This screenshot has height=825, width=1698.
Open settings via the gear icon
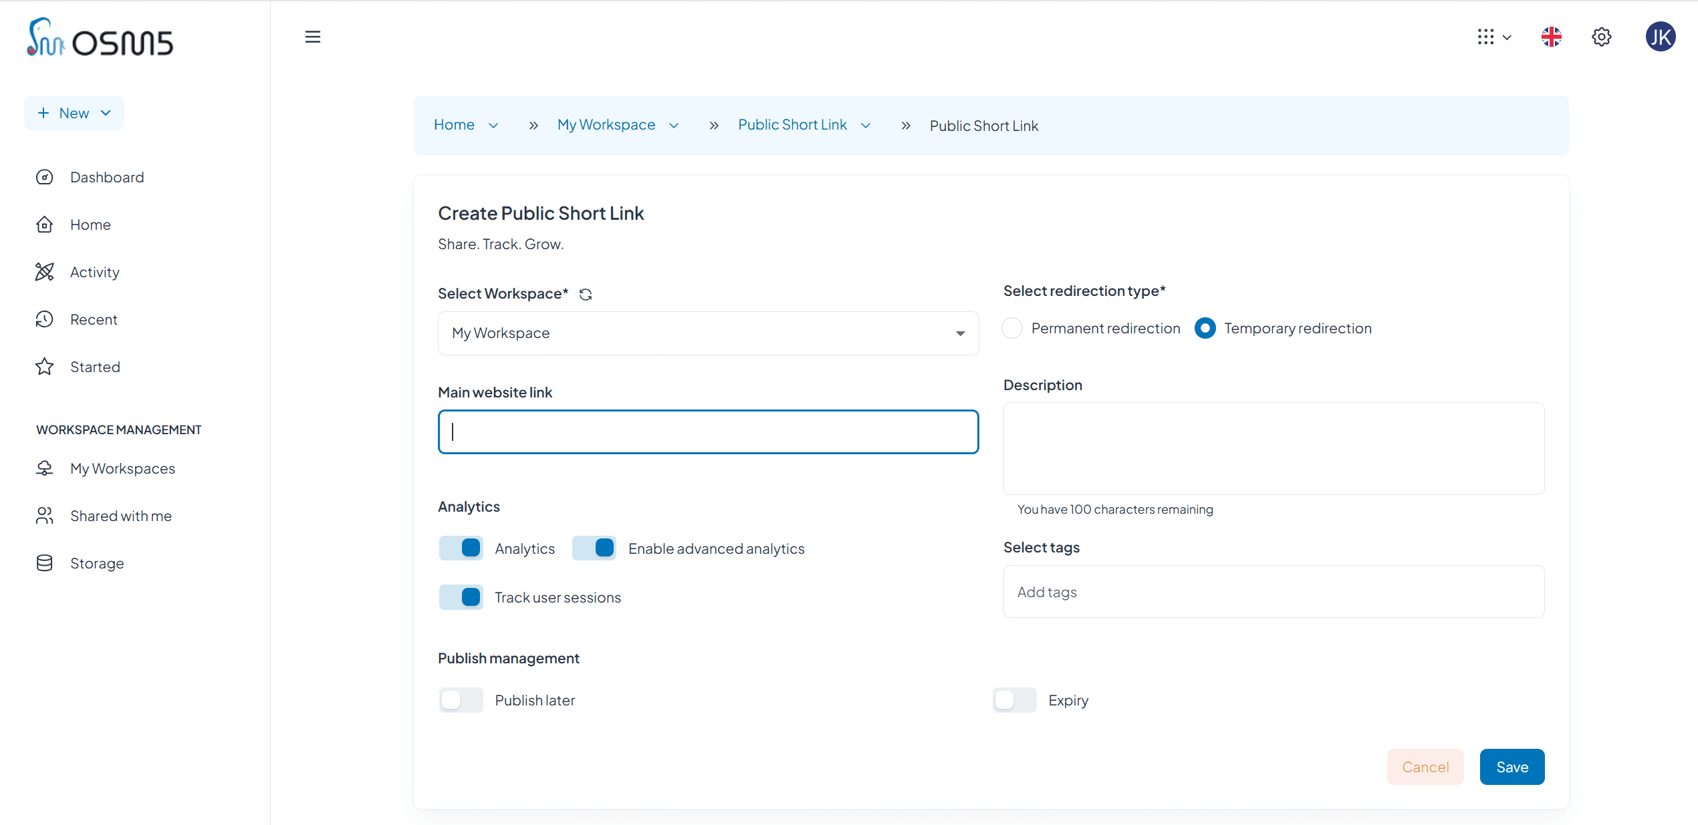[x=1602, y=37]
